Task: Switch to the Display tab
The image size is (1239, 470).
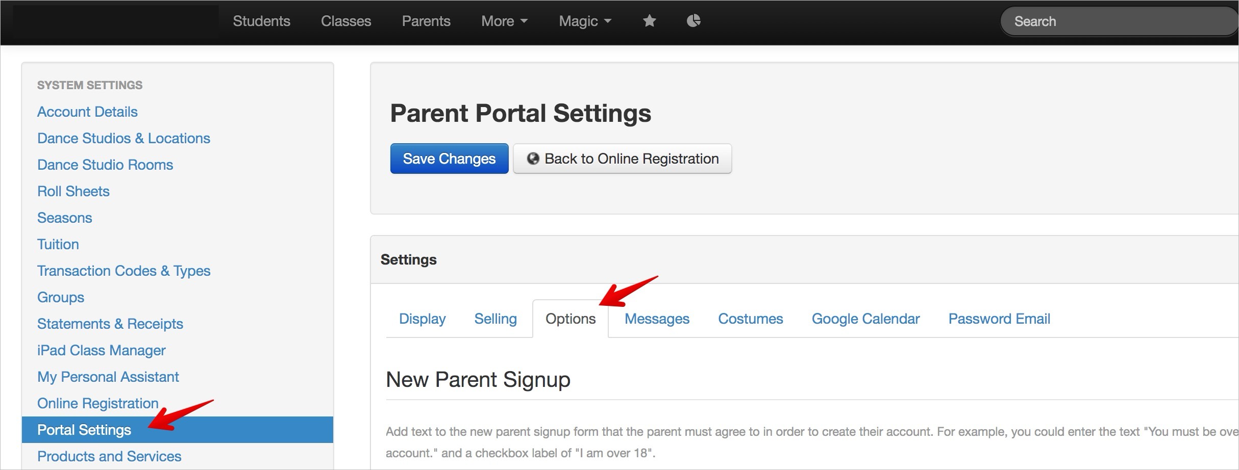Action: pos(422,319)
